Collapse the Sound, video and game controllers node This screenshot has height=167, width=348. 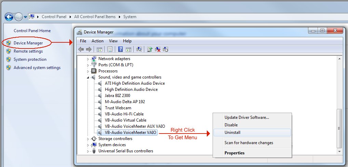click(88, 78)
